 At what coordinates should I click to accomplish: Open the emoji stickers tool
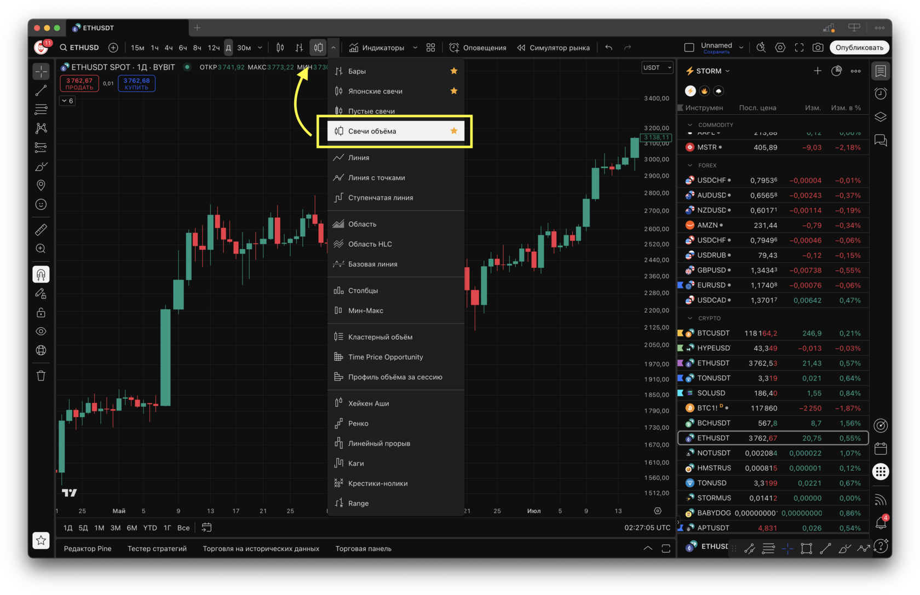pos(41,205)
